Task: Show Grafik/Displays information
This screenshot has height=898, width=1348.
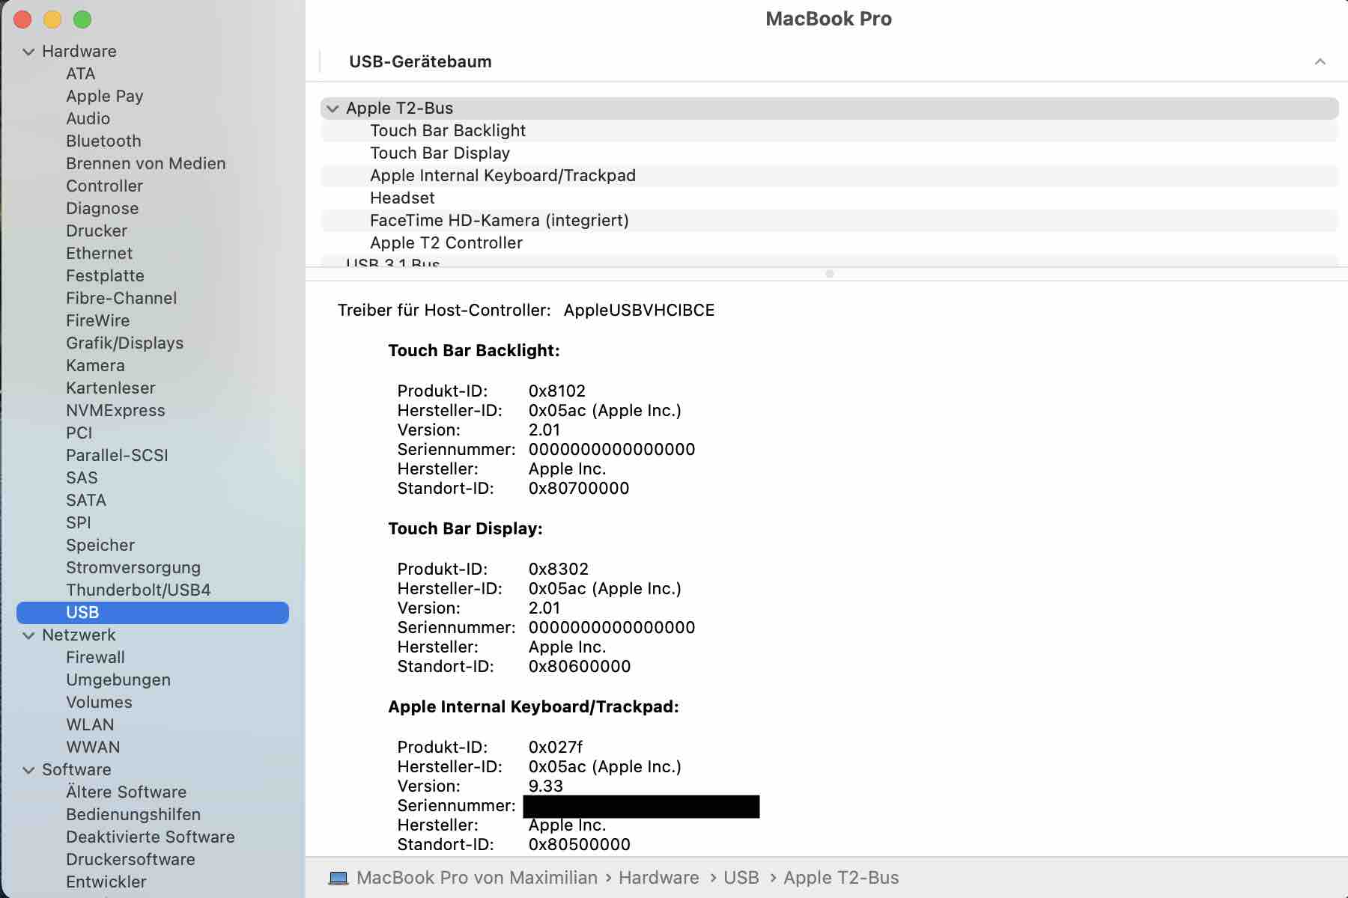Action: pos(124,343)
